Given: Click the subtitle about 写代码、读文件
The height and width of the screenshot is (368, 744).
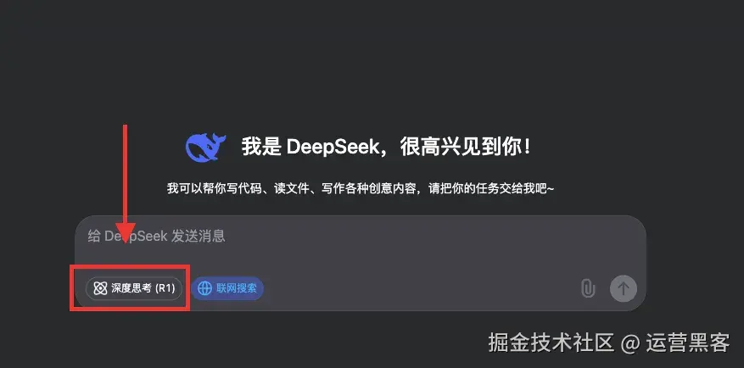Looking at the screenshot, I should tap(361, 188).
